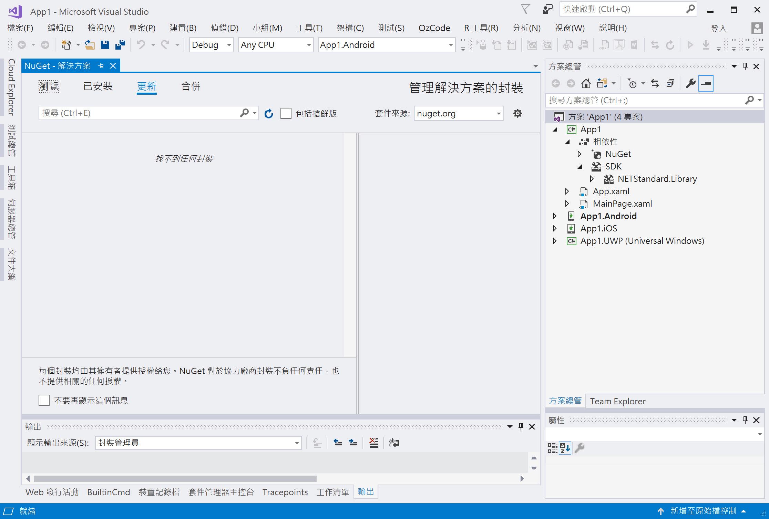Collapse the 相依性 node
The height and width of the screenshot is (519, 769).
(x=567, y=142)
